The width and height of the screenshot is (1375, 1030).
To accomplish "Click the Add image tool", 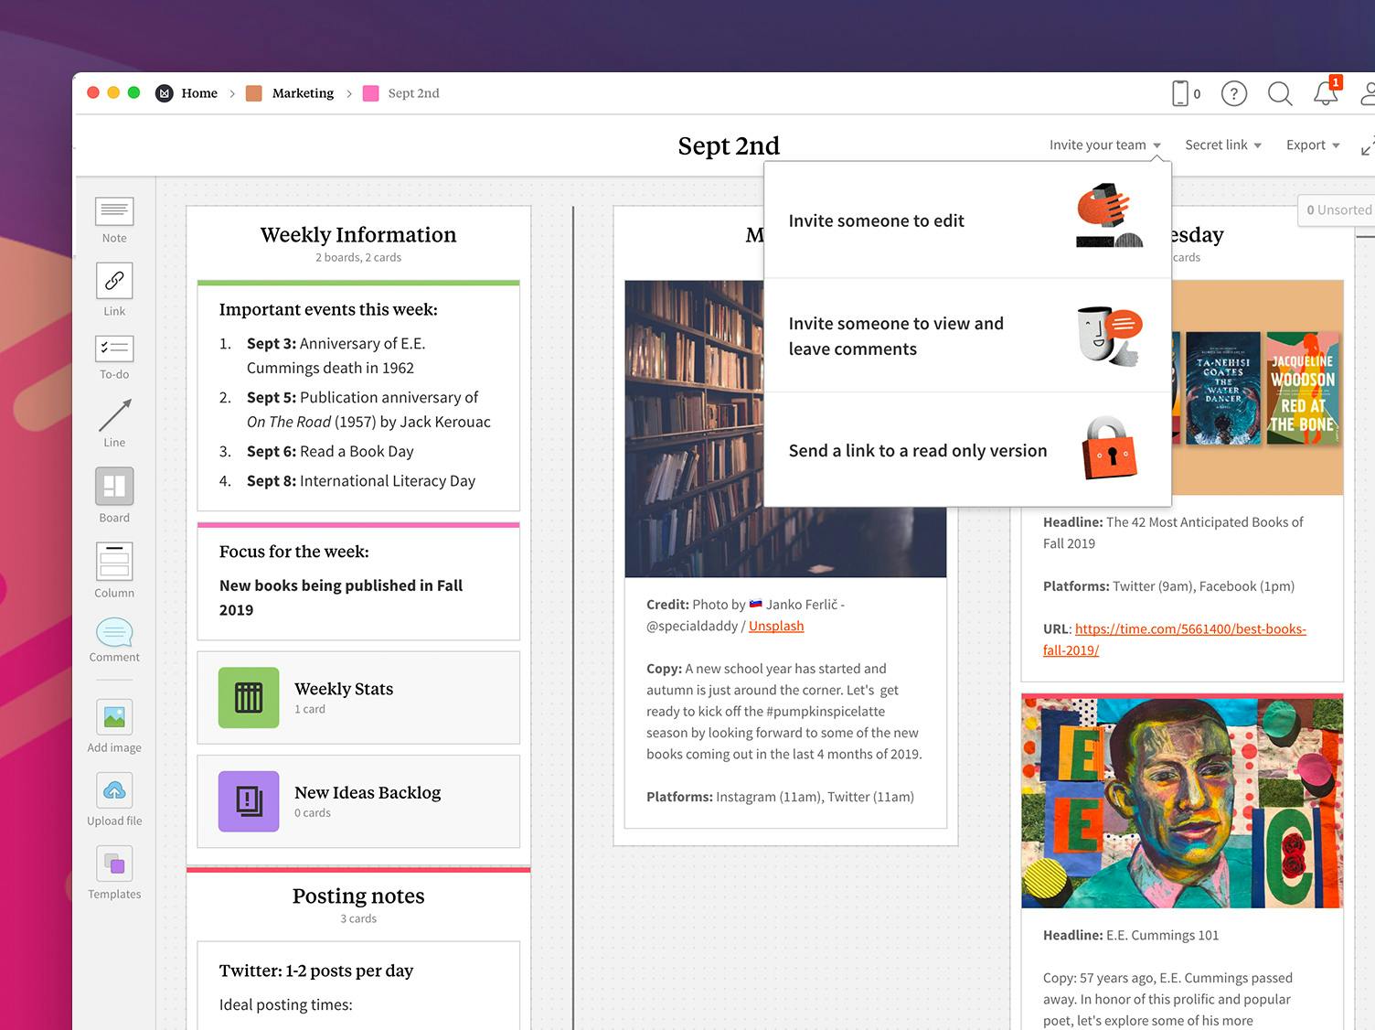I will 114,725.
